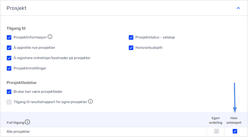The image size is (248, 137).
Task: Enable Tilgang til resultatrapport for egne prosjekter
Action: point(9,102)
